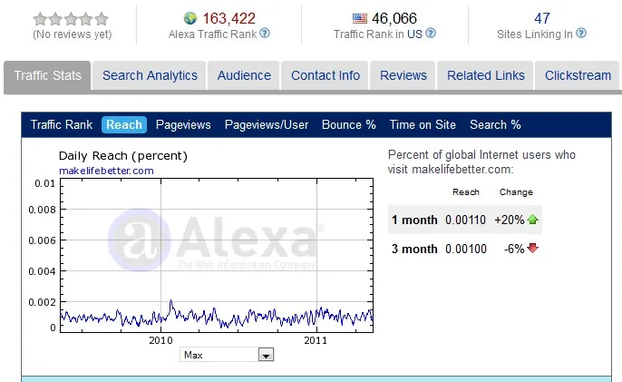The height and width of the screenshot is (382, 622).
Task: Show the Search % chart
Action: 495,124
